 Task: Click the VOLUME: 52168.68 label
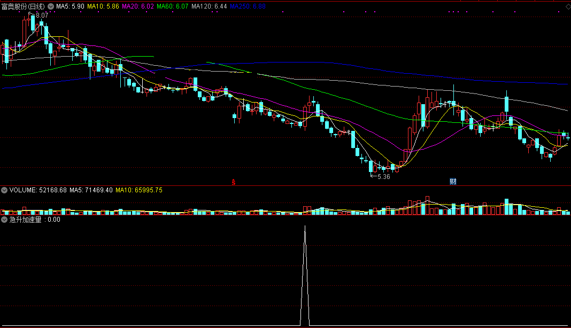point(38,190)
